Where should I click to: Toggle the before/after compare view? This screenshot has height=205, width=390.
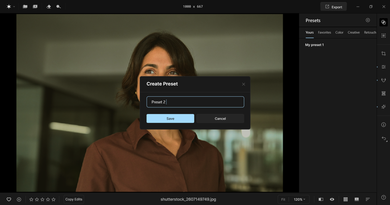click(x=321, y=199)
